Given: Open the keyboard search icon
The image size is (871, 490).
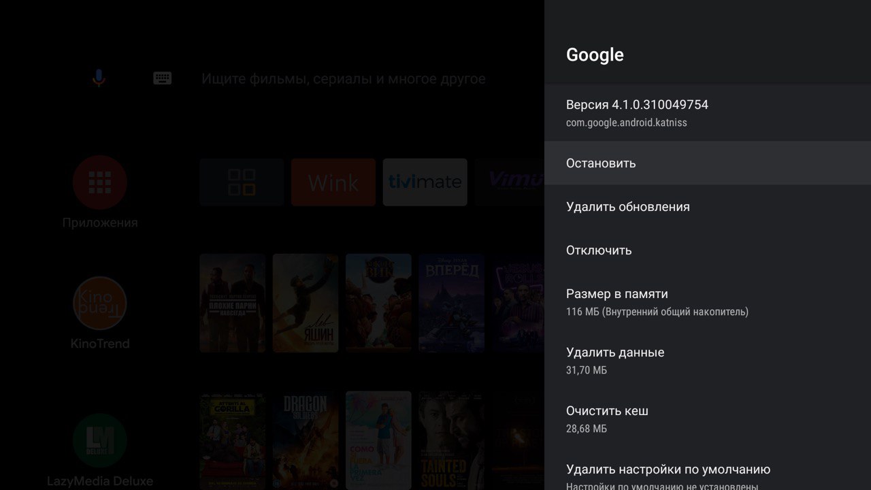Looking at the screenshot, I should click(162, 78).
